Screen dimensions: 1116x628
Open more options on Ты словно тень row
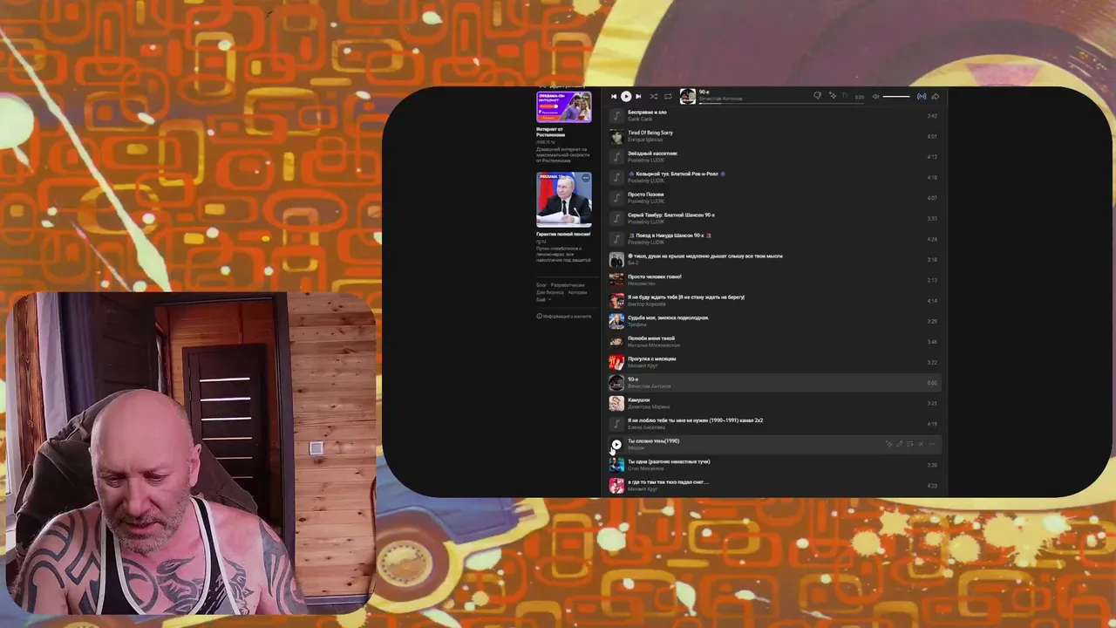point(931,444)
